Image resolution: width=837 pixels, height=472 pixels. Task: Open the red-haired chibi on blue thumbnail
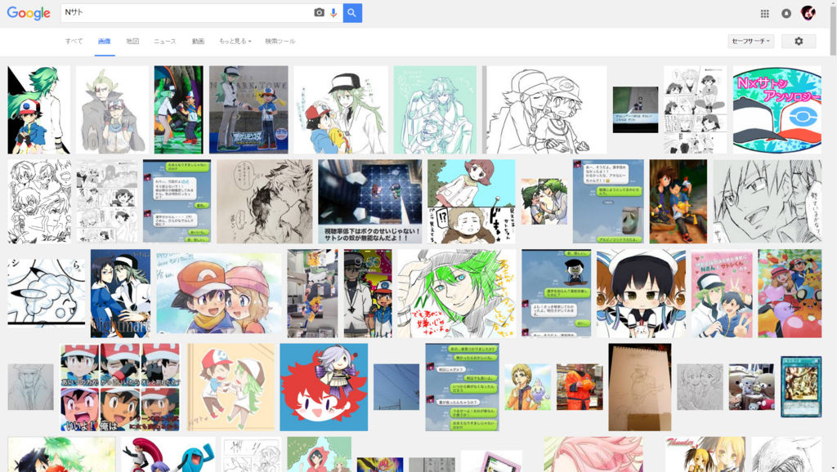(324, 387)
